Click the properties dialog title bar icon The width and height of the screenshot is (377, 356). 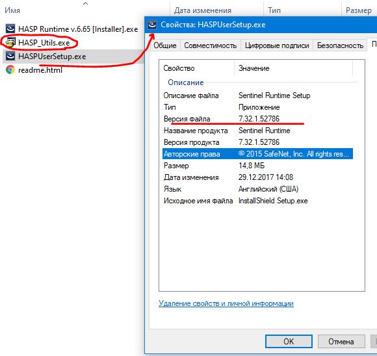point(152,25)
